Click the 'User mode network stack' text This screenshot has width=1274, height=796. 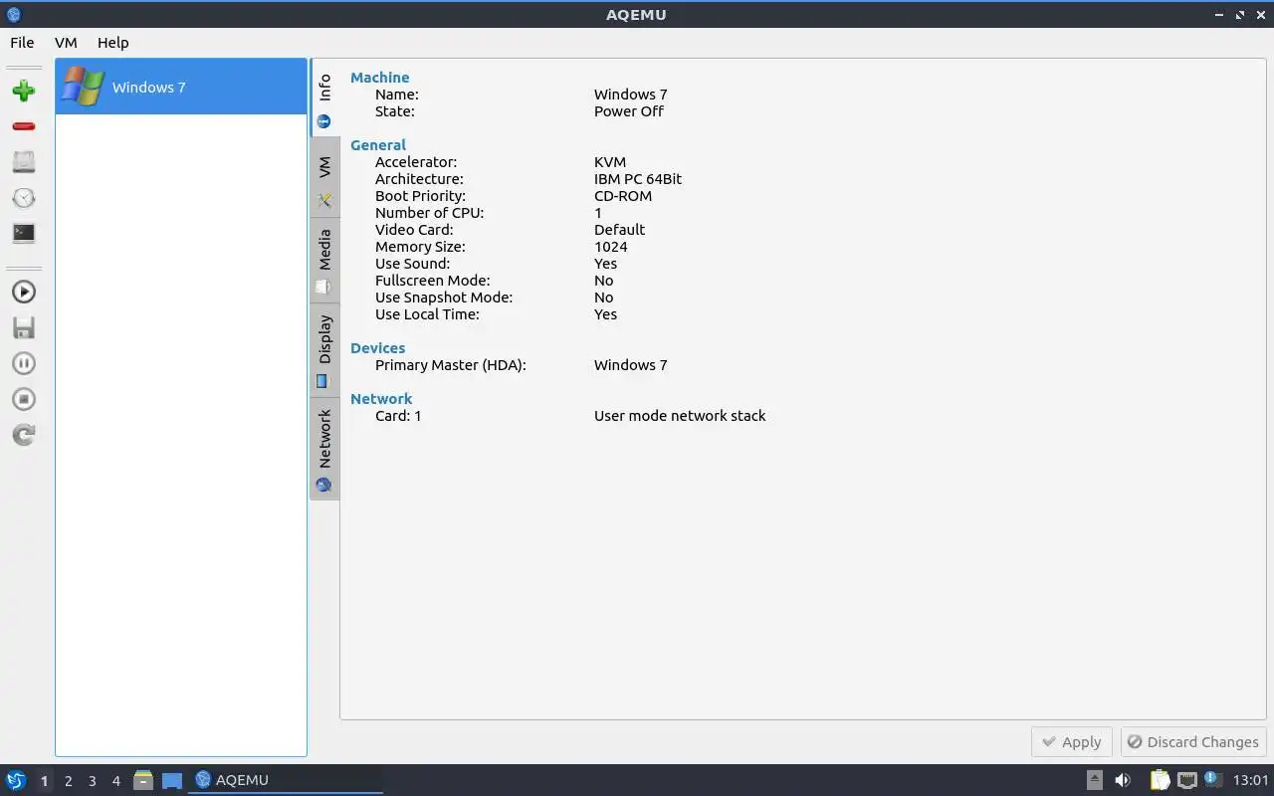click(680, 416)
